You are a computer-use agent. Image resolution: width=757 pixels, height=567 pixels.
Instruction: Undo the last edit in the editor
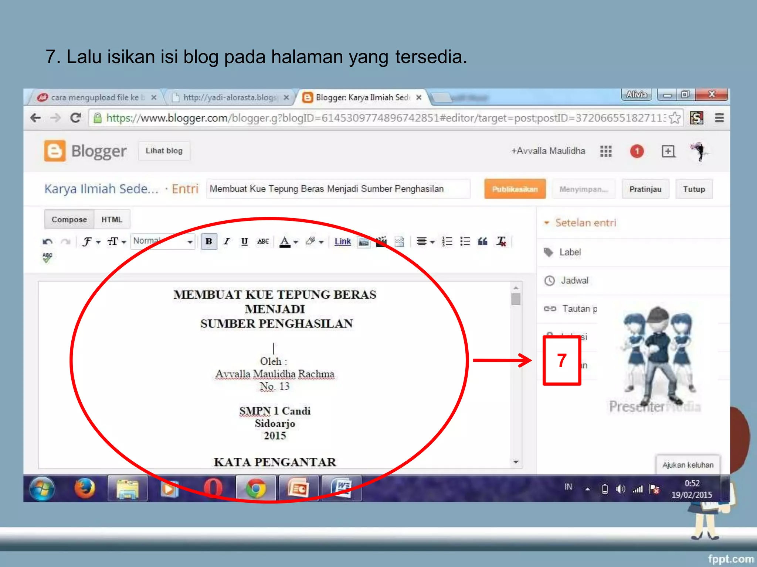click(47, 242)
